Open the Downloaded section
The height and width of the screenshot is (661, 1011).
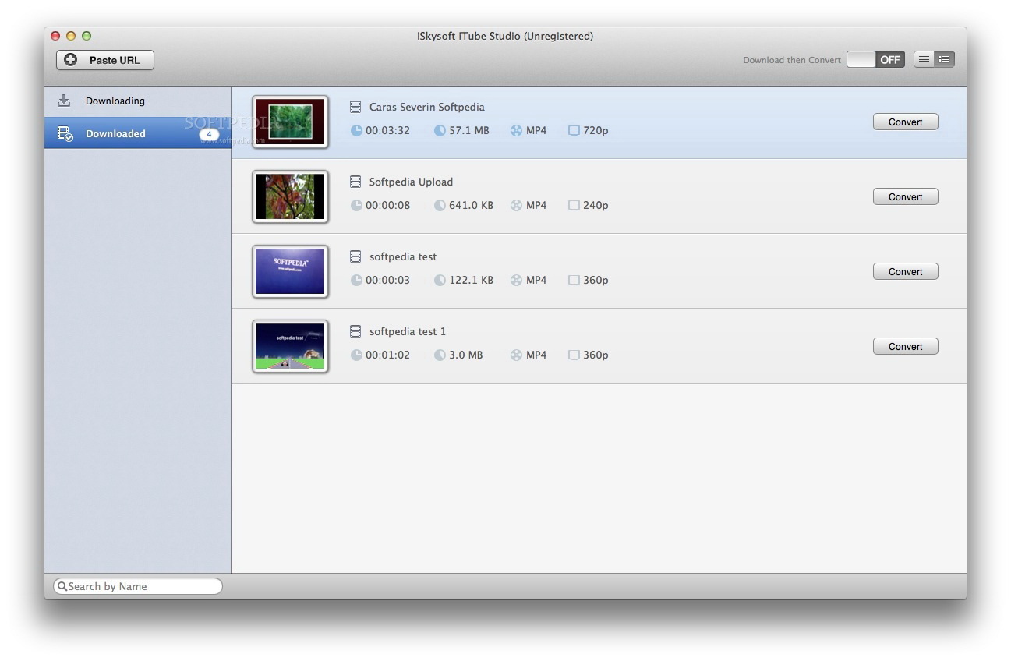click(x=137, y=133)
